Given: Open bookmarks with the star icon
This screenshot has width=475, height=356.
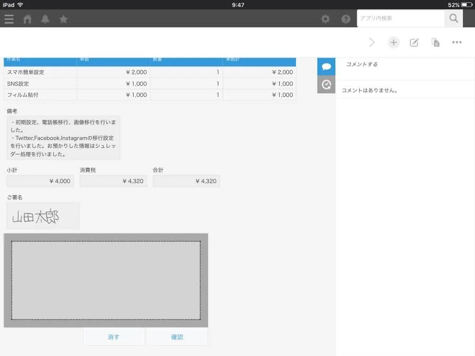Looking at the screenshot, I should tap(64, 19).
